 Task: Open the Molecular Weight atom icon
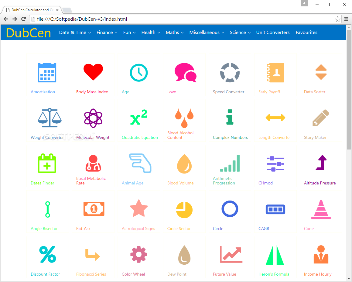point(93,118)
